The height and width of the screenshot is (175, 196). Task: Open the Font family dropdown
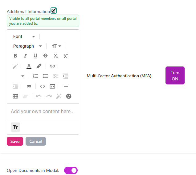click(24, 36)
